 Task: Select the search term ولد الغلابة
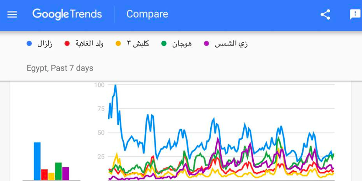(89, 43)
